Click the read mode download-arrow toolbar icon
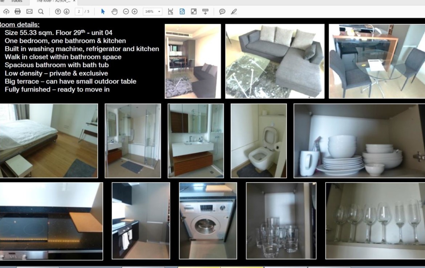 (x=205, y=12)
